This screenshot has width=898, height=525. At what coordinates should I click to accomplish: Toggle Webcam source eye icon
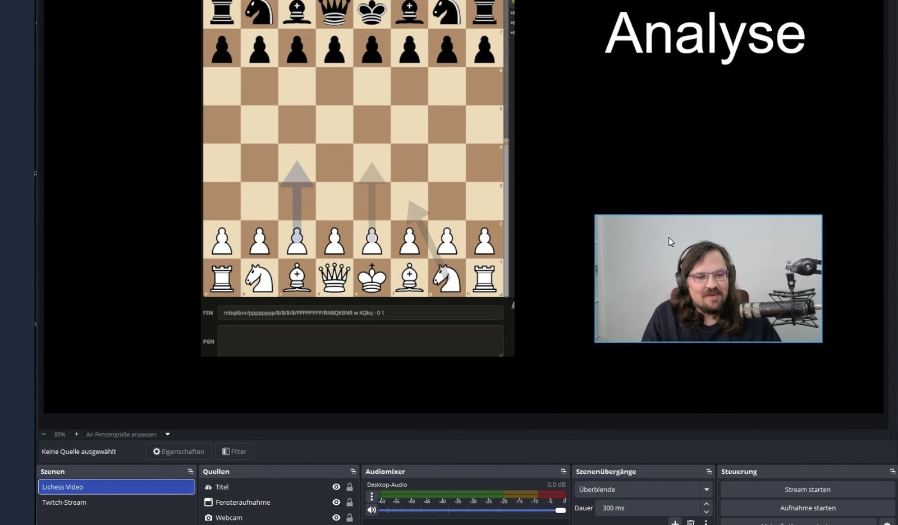coord(336,518)
